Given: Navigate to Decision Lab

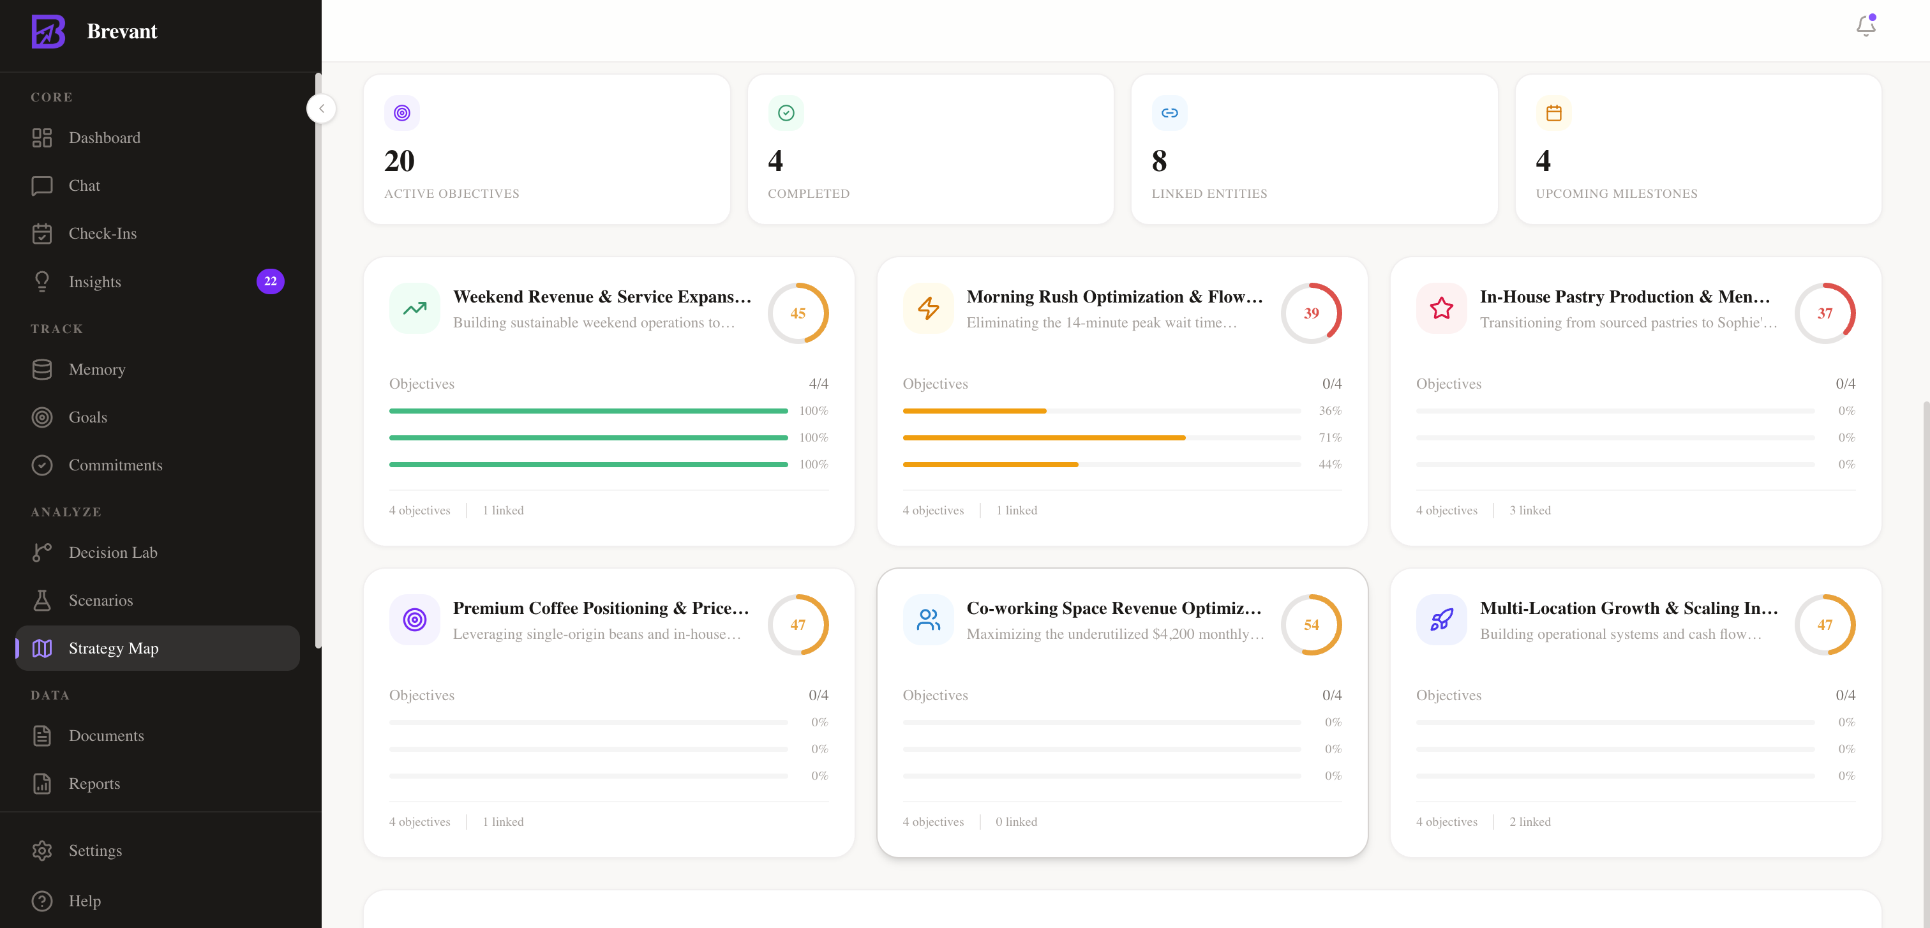Looking at the screenshot, I should (x=112, y=553).
